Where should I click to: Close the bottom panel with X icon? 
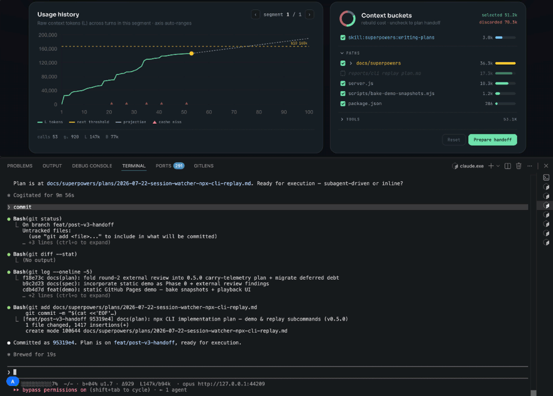point(546,166)
